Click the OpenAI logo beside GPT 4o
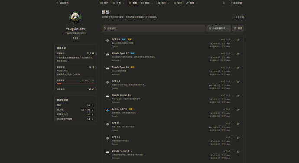This screenshot has height=163, width=299. pos(107,124)
